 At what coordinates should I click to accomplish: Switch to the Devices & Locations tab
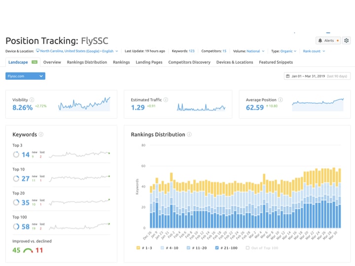235,62
